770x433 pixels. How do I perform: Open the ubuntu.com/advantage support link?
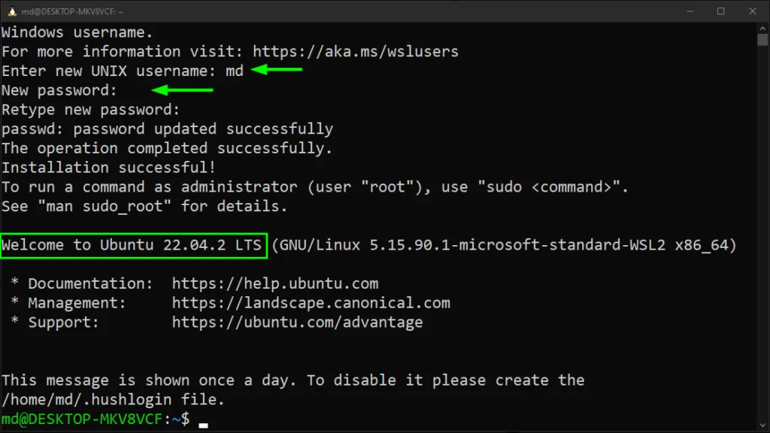tap(297, 323)
